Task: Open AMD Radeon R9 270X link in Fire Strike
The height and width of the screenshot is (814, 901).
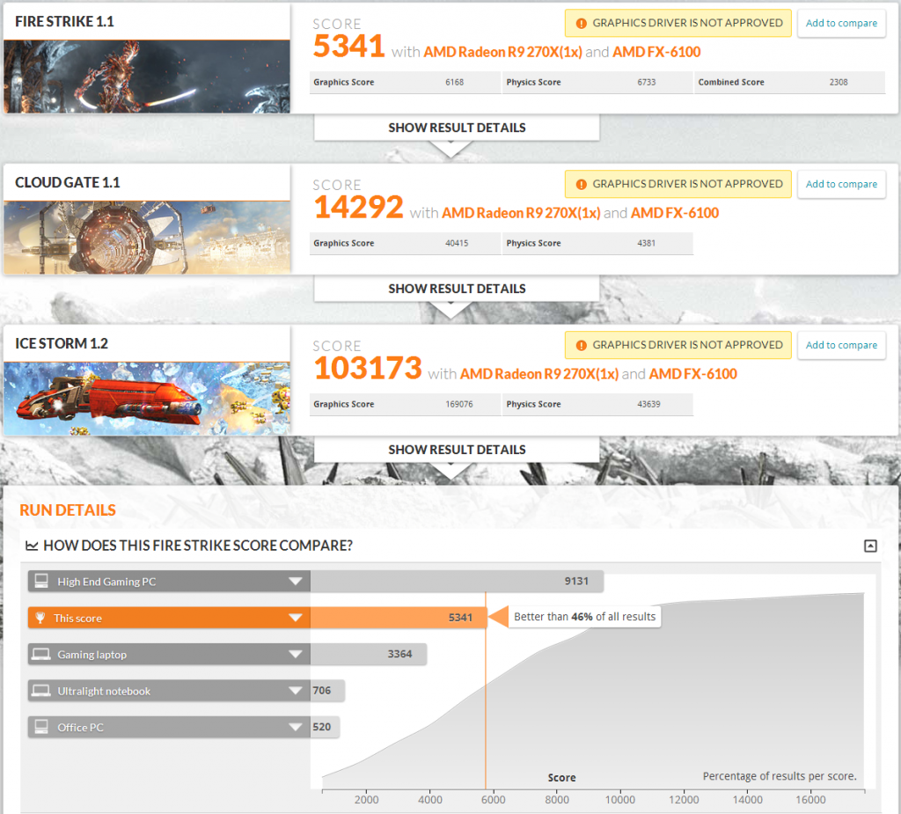Action: point(502,52)
